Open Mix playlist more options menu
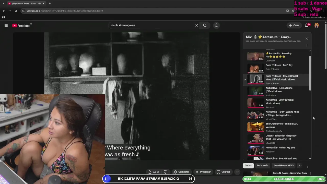Image resolution: width=327 pixels, height=184 pixels. [307, 46]
